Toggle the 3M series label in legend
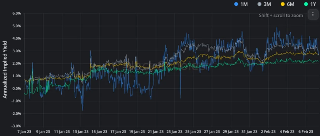 coord(267,4)
